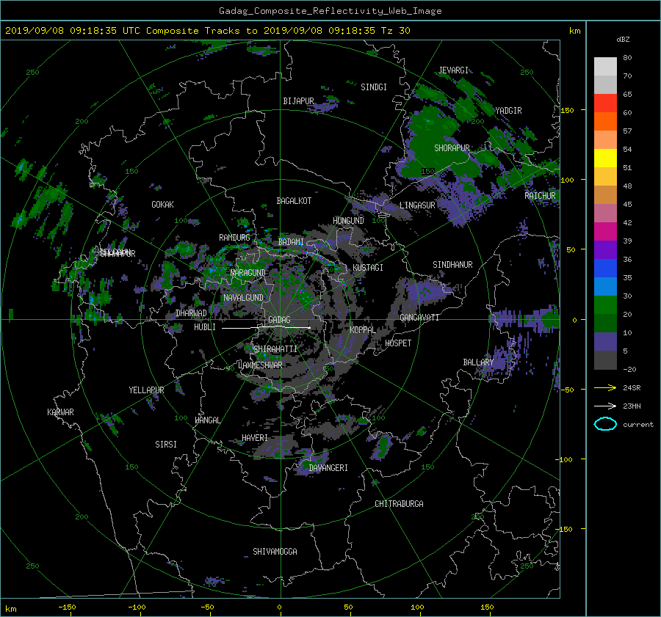Click the SINDGI city label
The width and height of the screenshot is (661, 617).
click(374, 87)
